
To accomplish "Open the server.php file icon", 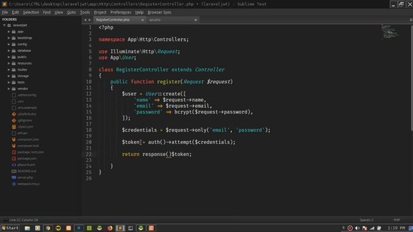I will coord(14,178).
